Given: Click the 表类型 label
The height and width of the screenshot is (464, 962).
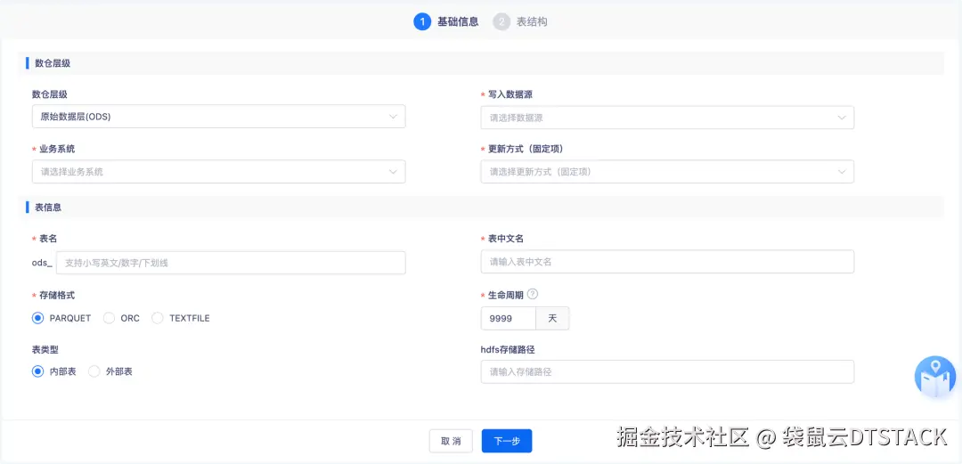Looking at the screenshot, I should 45,349.
